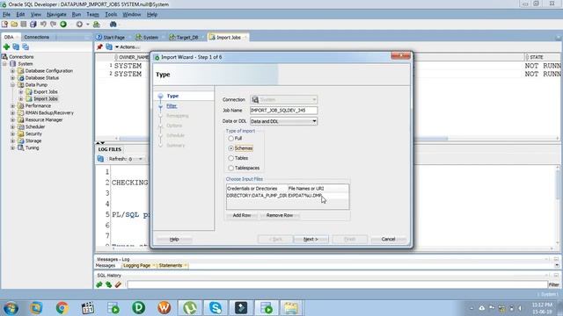
Task: Expand the Database Configuration node
Action: [13, 71]
